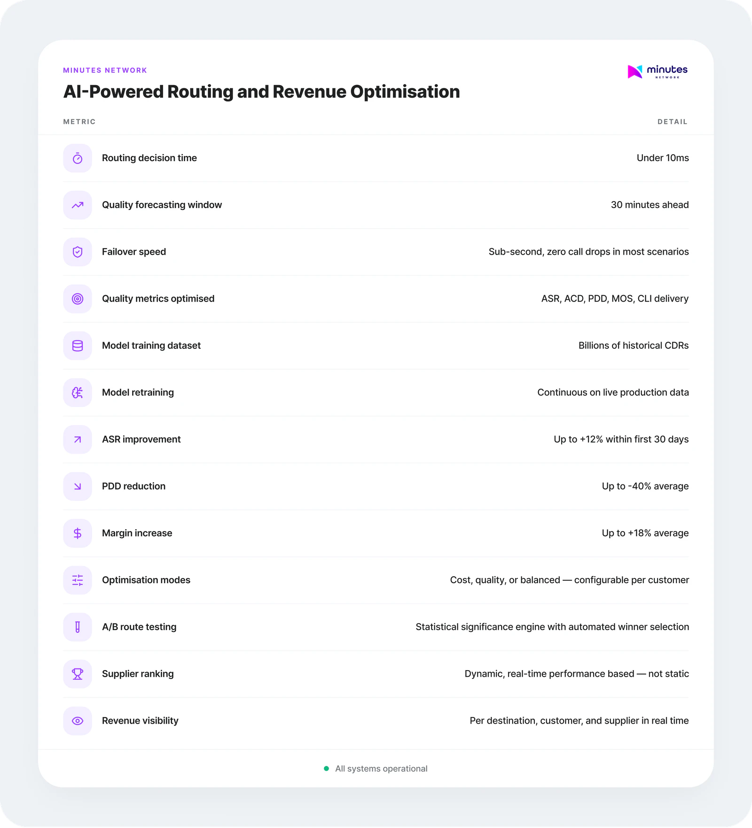Click the sliders icon for Optimisation modes
Screen dimensions: 752x828
78,580
